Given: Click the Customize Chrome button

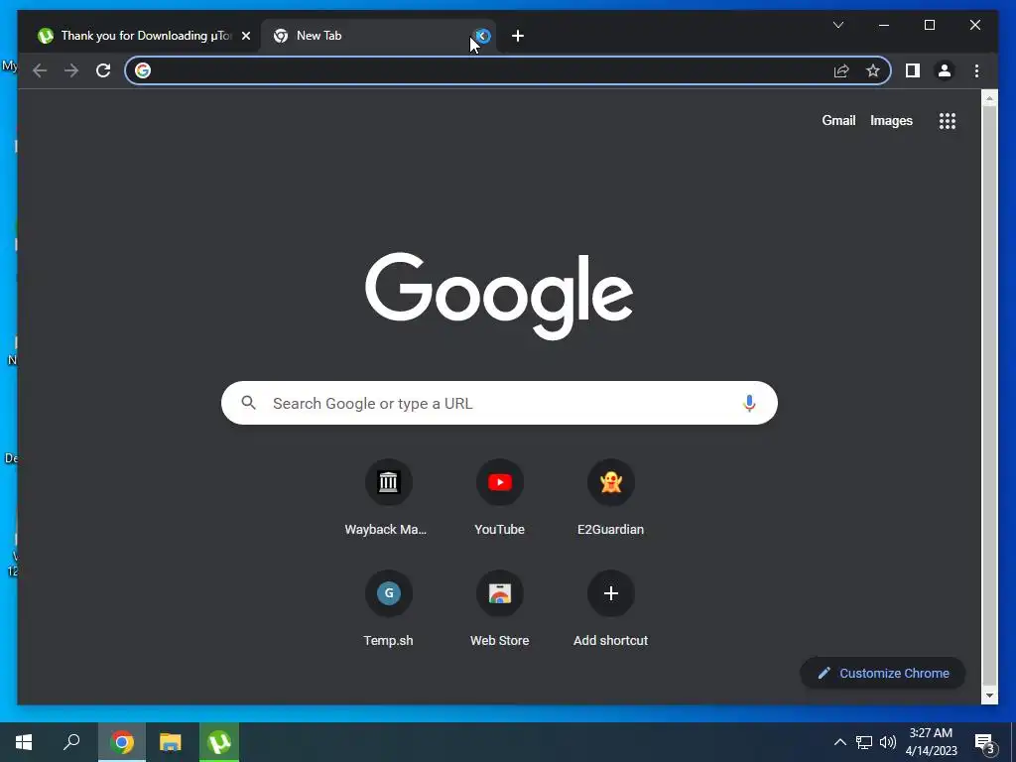Looking at the screenshot, I should [882, 674].
